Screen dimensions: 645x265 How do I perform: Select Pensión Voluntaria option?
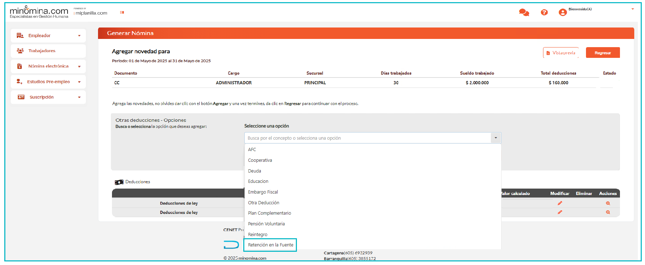(x=373, y=224)
